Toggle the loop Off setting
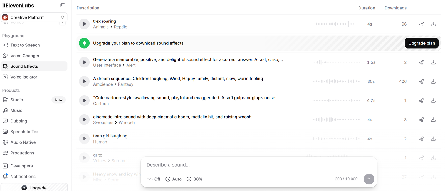Viewport: 445px width, 191px height. point(154,179)
